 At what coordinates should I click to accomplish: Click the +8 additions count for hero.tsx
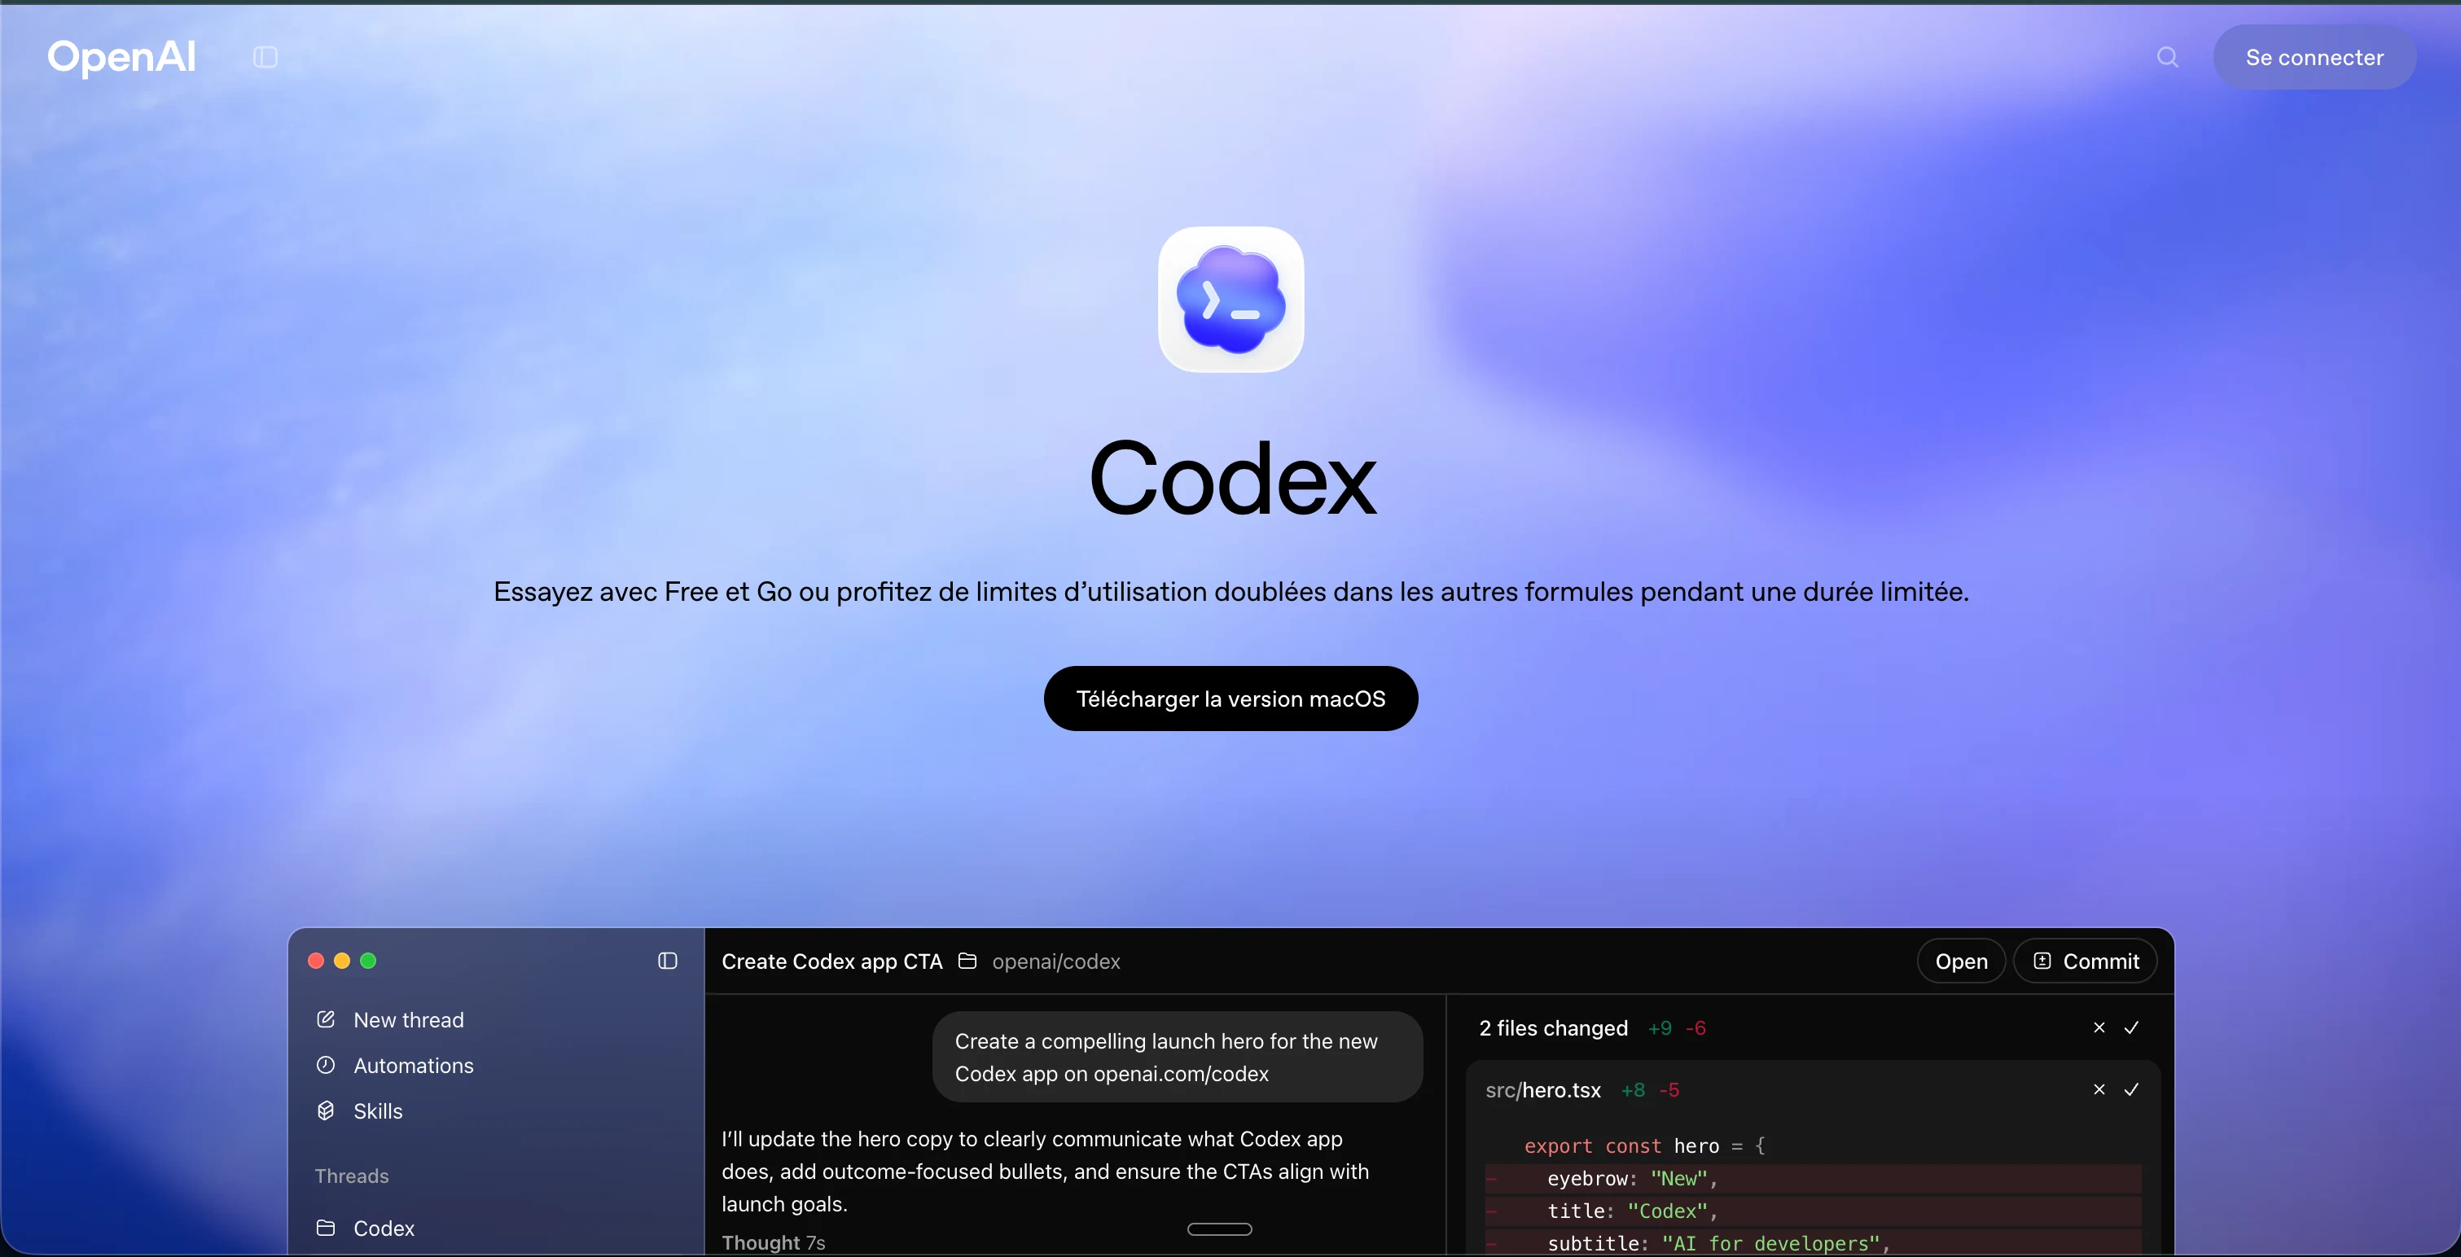[1634, 1091]
